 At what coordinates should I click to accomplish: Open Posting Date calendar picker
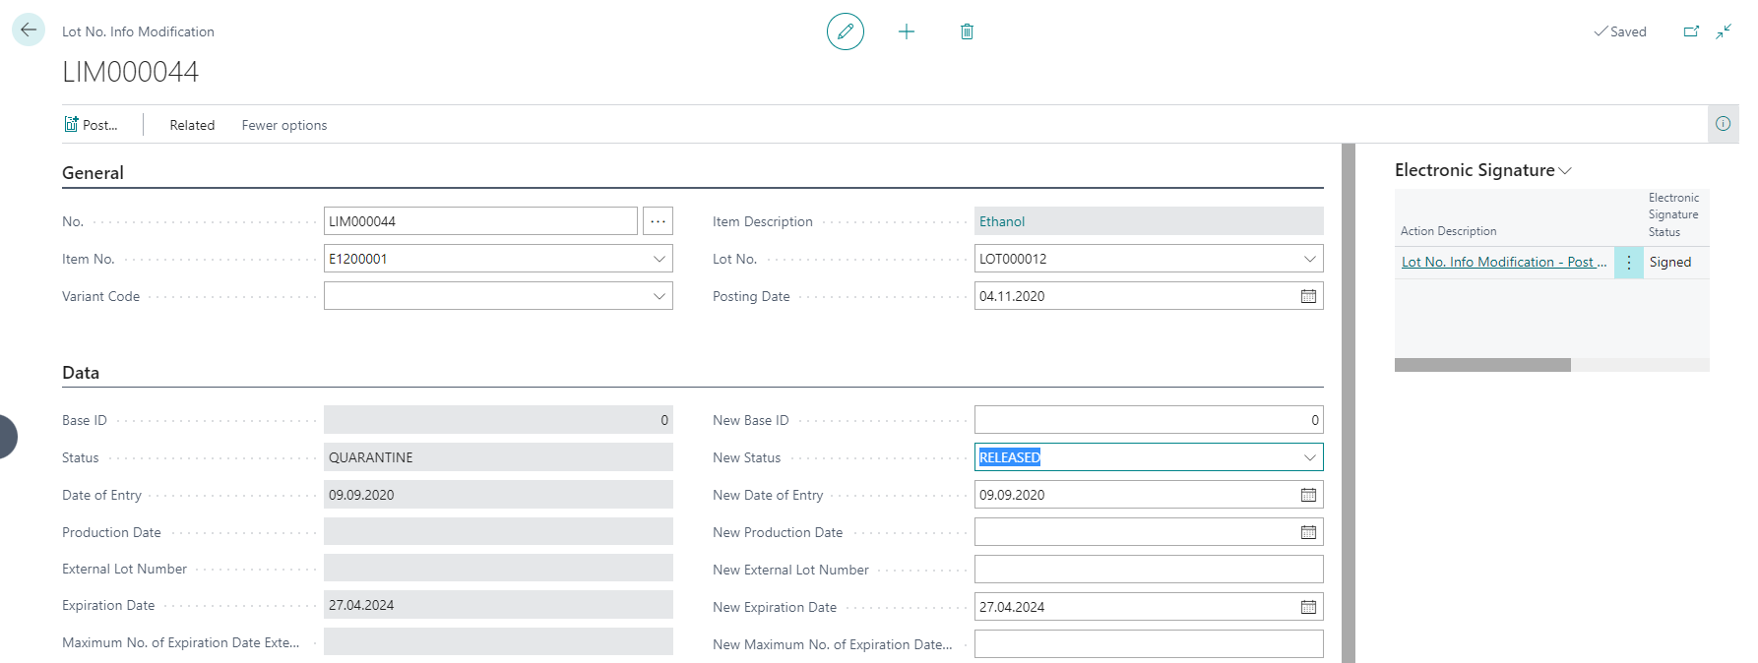click(x=1308, y=296)
